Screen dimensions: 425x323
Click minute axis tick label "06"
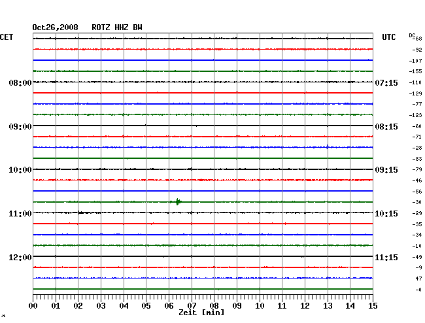click(x=169, y=306)
